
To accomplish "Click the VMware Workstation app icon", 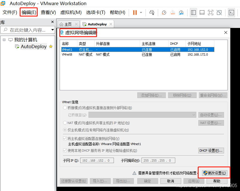I will (x=3, y=3).
